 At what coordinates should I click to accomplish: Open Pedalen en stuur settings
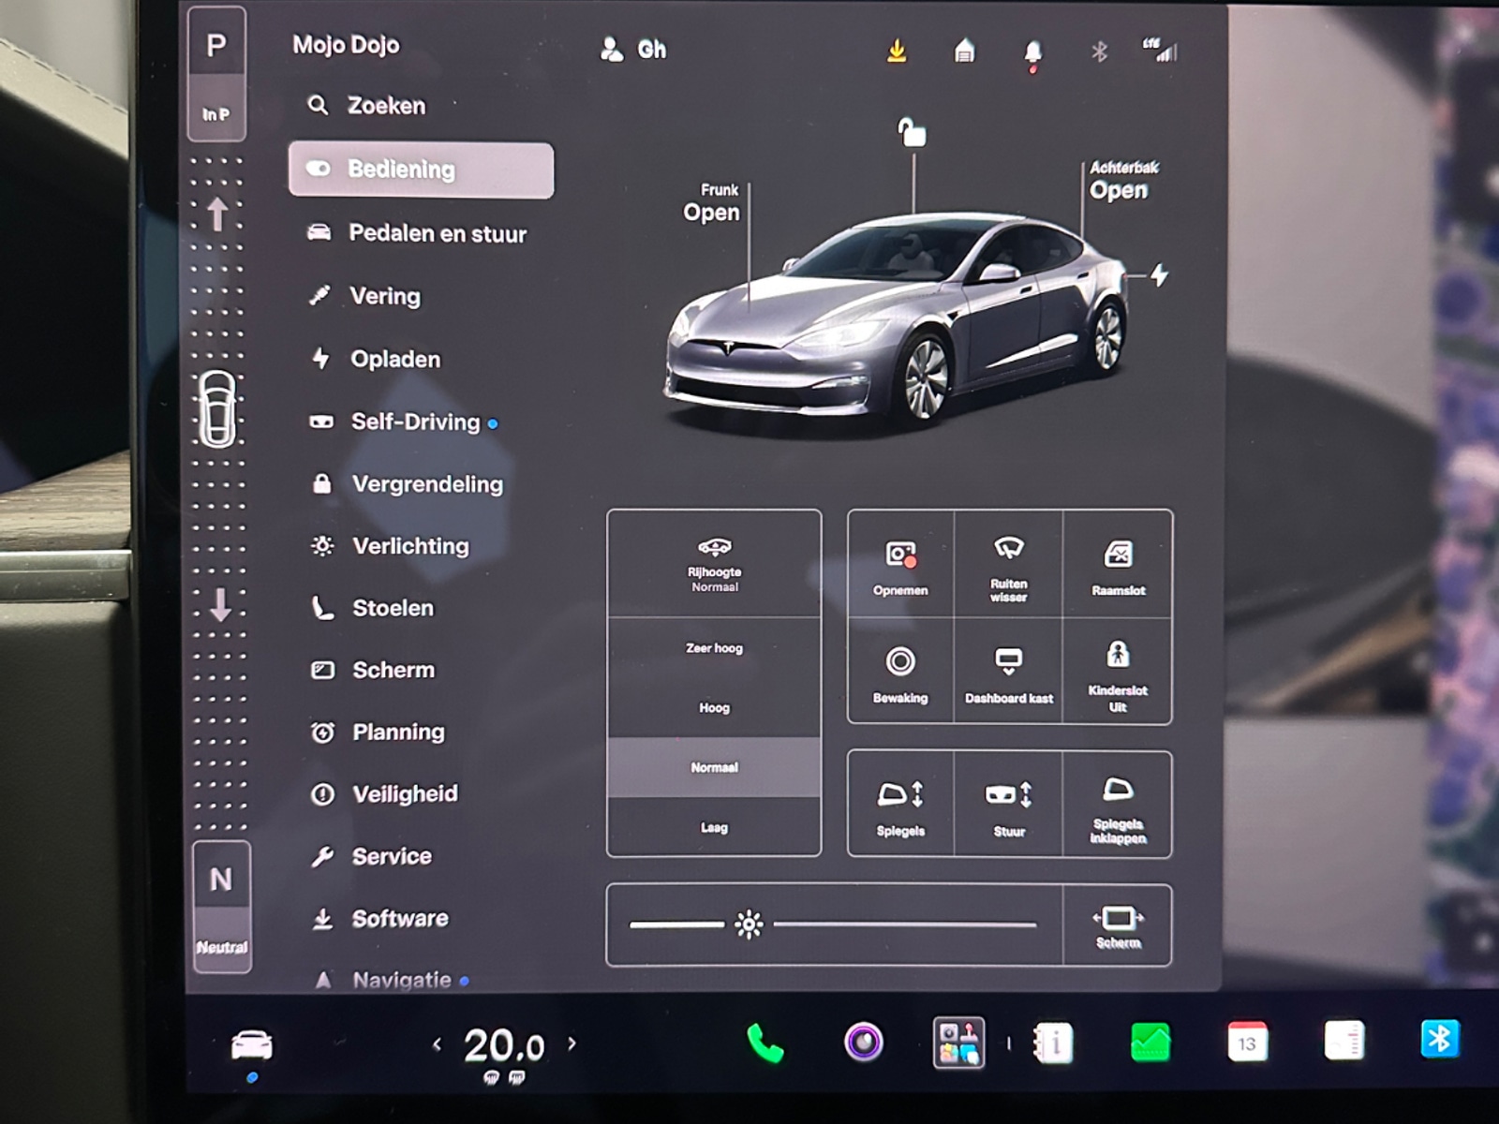point(417,233)
